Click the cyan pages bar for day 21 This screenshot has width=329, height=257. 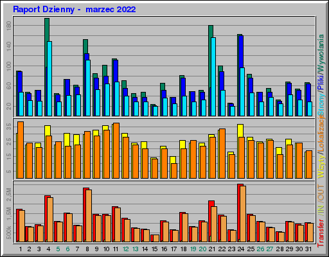[213, 76]
